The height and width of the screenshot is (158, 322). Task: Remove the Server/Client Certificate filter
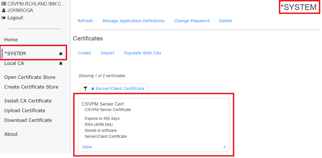point(93,89)
